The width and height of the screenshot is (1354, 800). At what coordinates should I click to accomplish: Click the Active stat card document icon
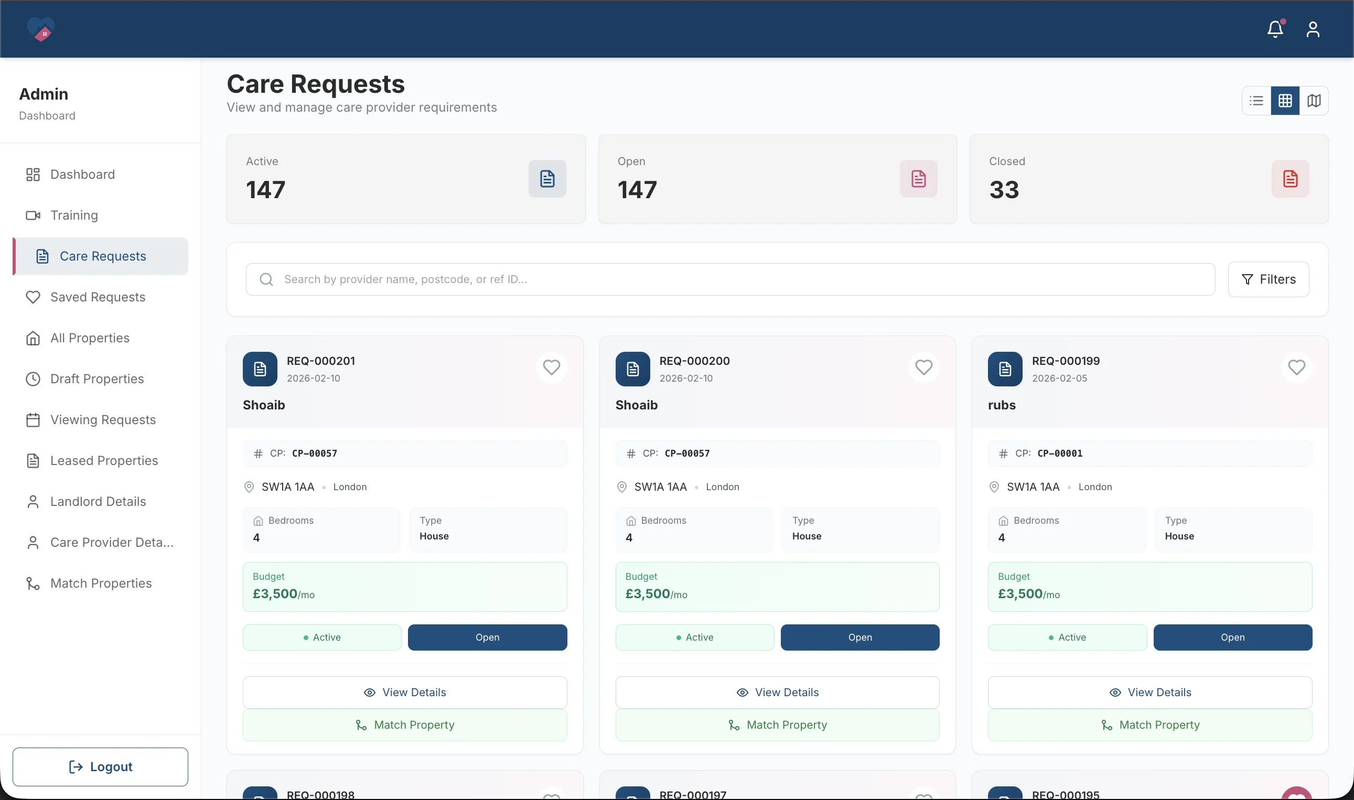click(x=547, y=178)
